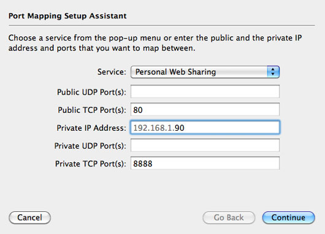Click the Private UDP Port(s) field
The width and height of the screenshot is (325, 234).
[x=205, y=146]
